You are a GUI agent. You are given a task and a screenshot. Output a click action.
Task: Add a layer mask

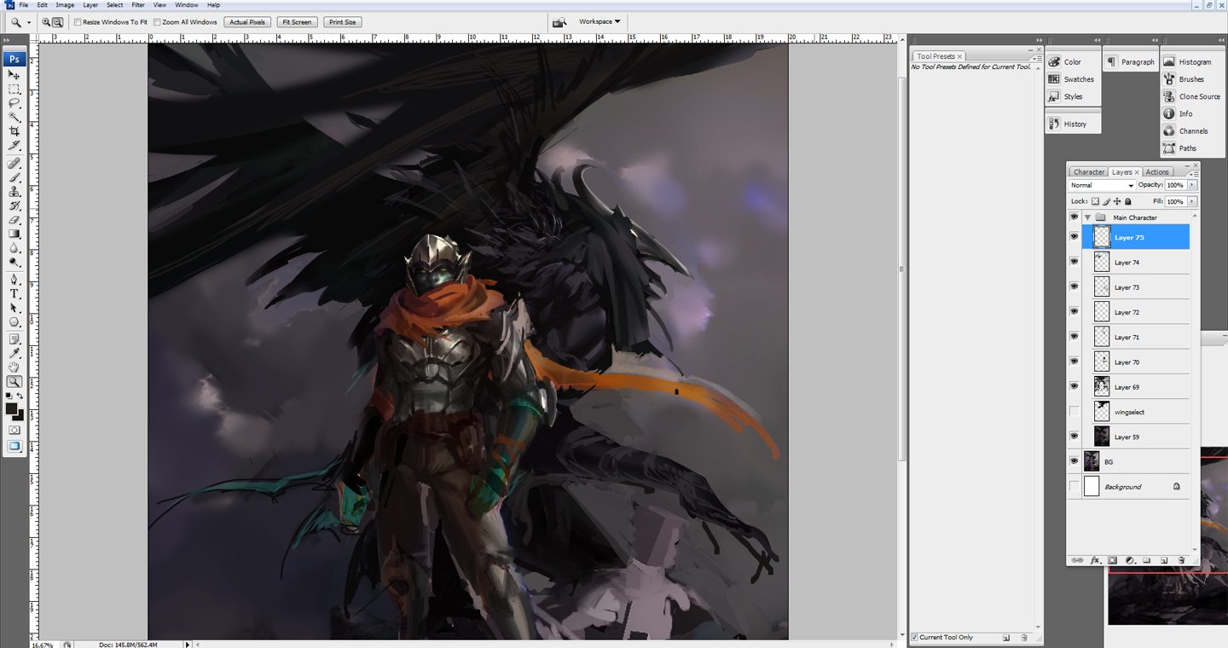coord(1113,560)
